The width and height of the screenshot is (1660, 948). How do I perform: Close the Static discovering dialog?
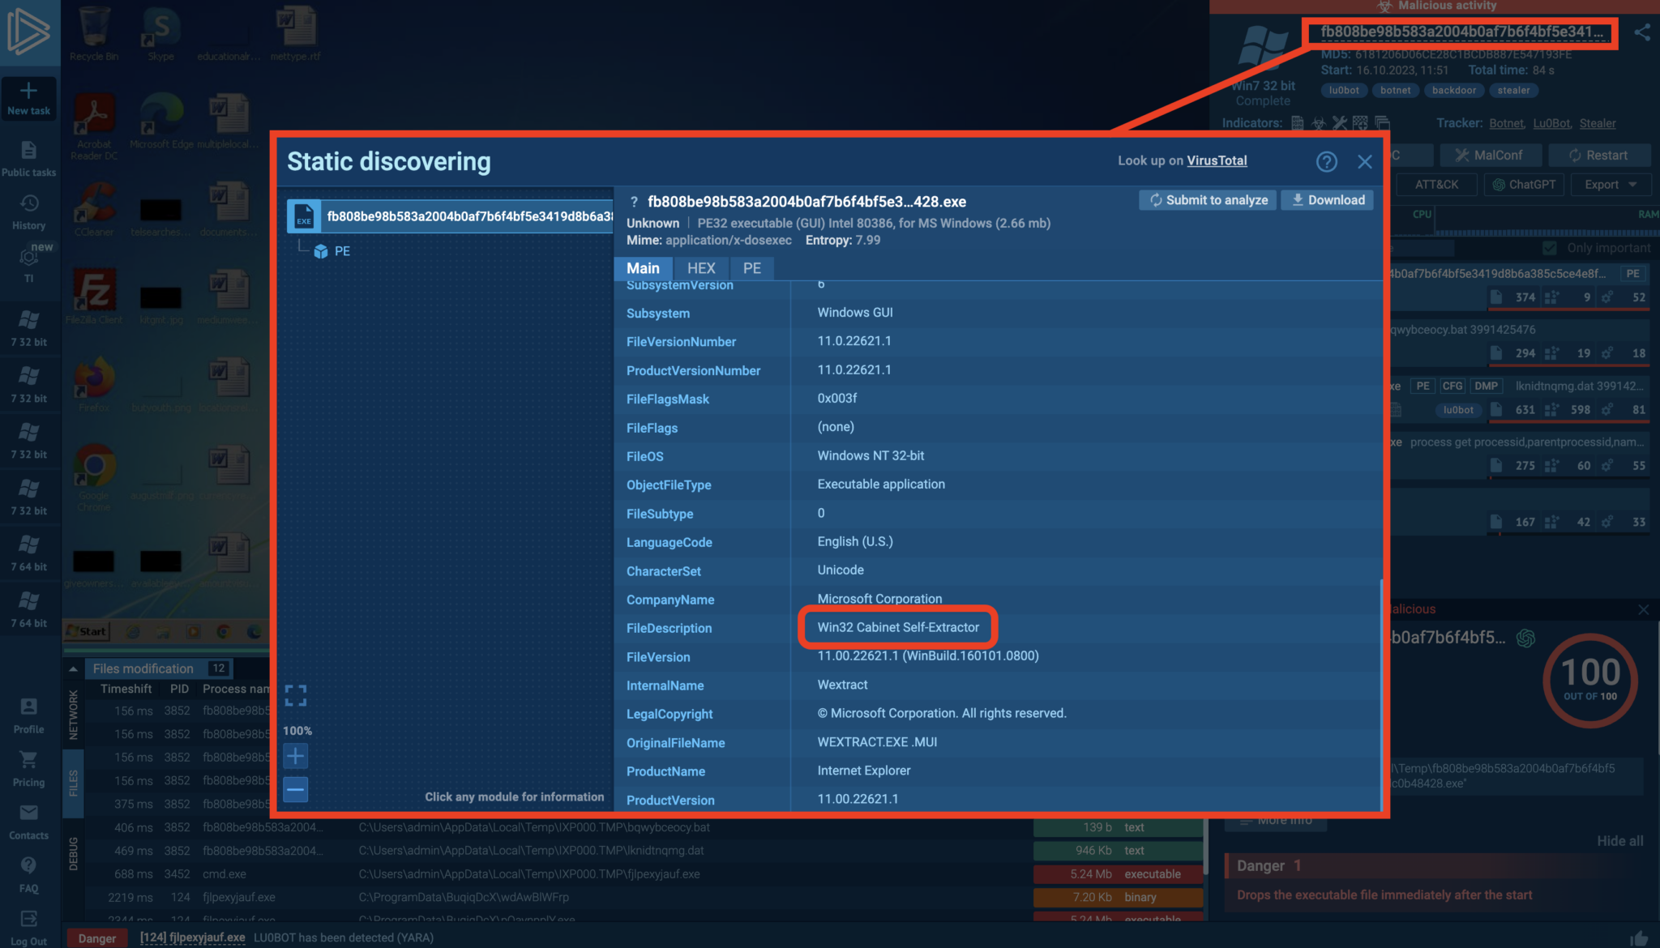click(x=1365, y=161)
